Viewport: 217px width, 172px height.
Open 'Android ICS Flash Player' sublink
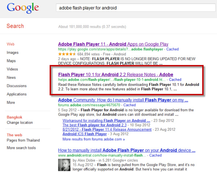click(x=85, y=134)
